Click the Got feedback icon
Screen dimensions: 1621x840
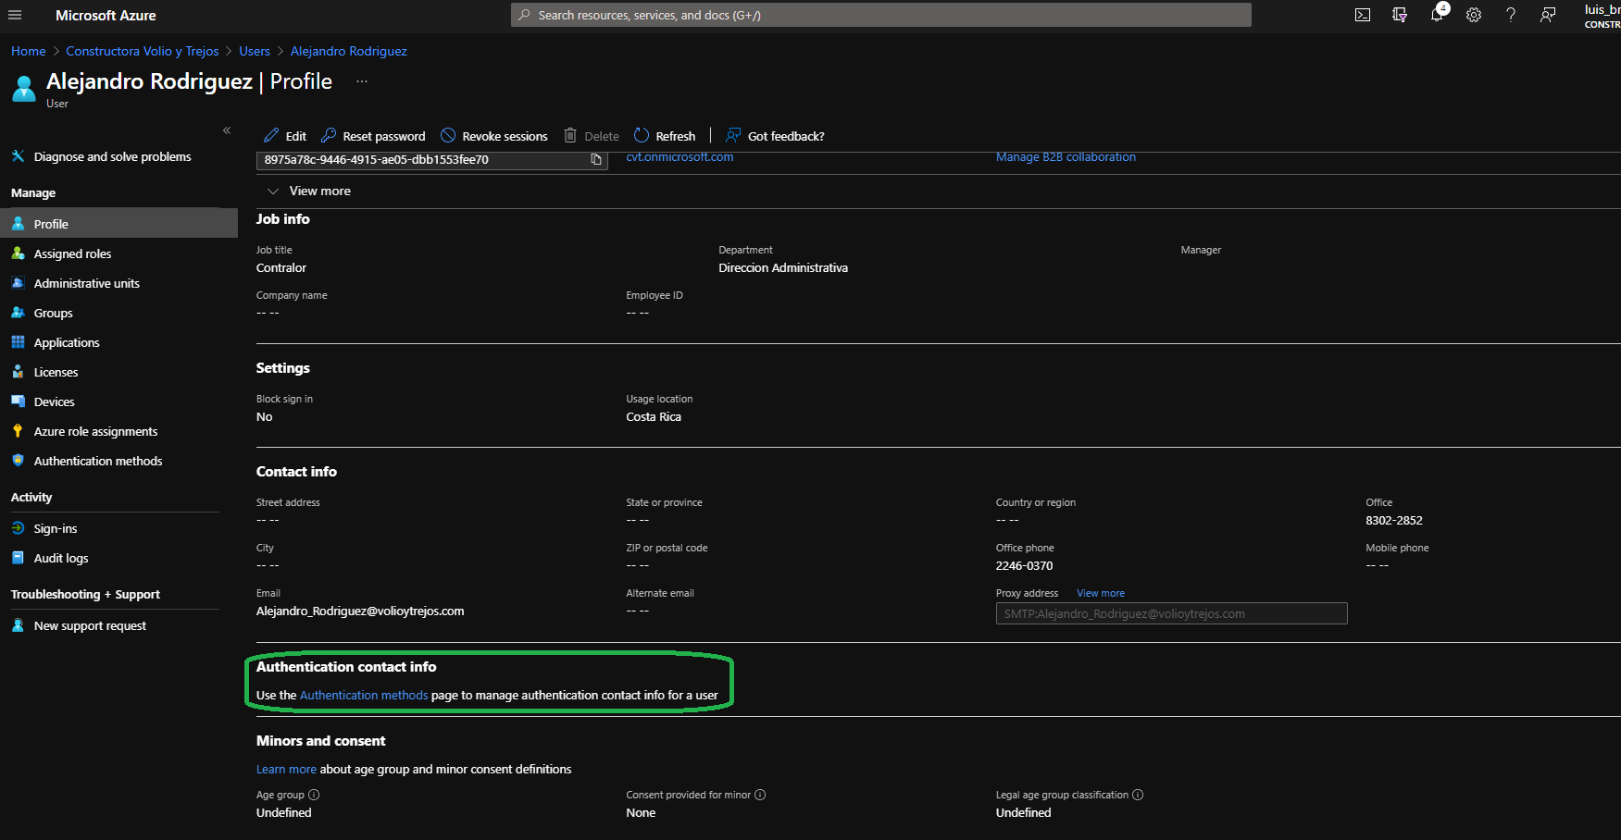[x=733, y=135]
